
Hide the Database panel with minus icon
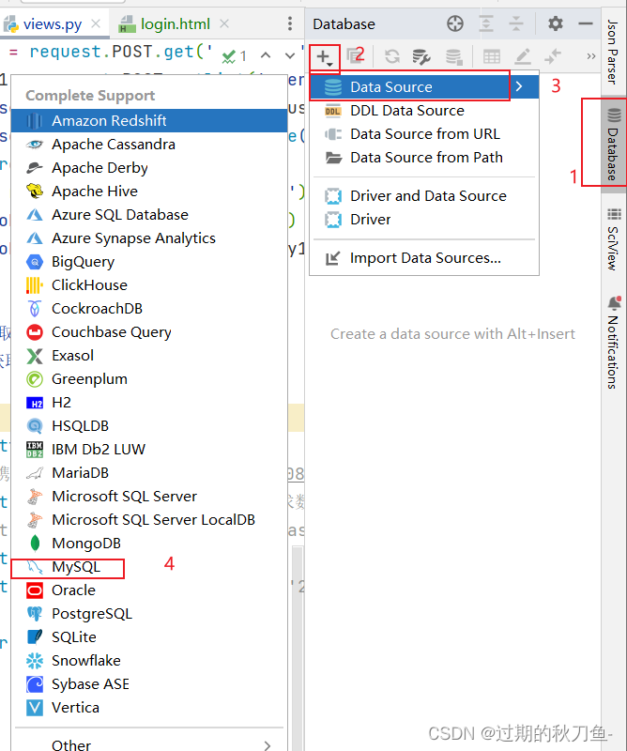coord(586,23)
